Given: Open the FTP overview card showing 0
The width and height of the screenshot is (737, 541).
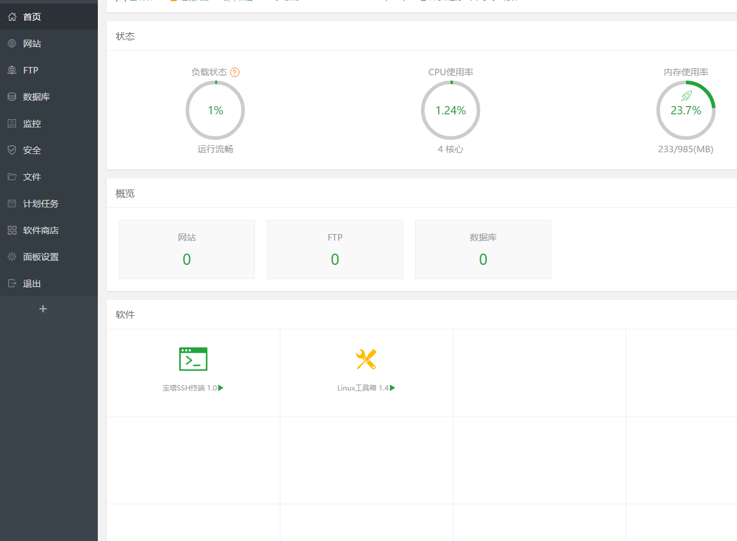Looking at the screenshot, I should pos(334,249).
